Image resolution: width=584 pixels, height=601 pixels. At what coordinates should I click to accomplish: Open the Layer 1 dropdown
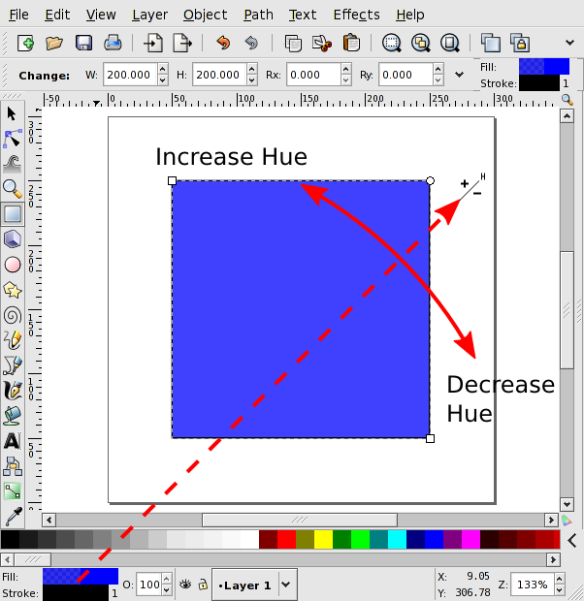pyautogui.click(x=286, y=585)
